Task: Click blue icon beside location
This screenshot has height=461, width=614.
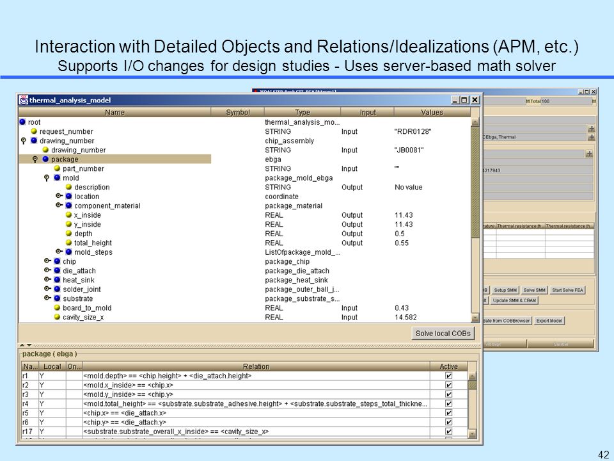Action: pos(69,197)
